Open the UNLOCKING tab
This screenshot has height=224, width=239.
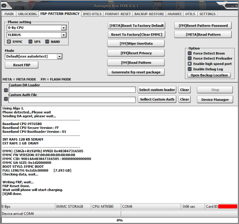pyautogui.click(x=28, y=14)
